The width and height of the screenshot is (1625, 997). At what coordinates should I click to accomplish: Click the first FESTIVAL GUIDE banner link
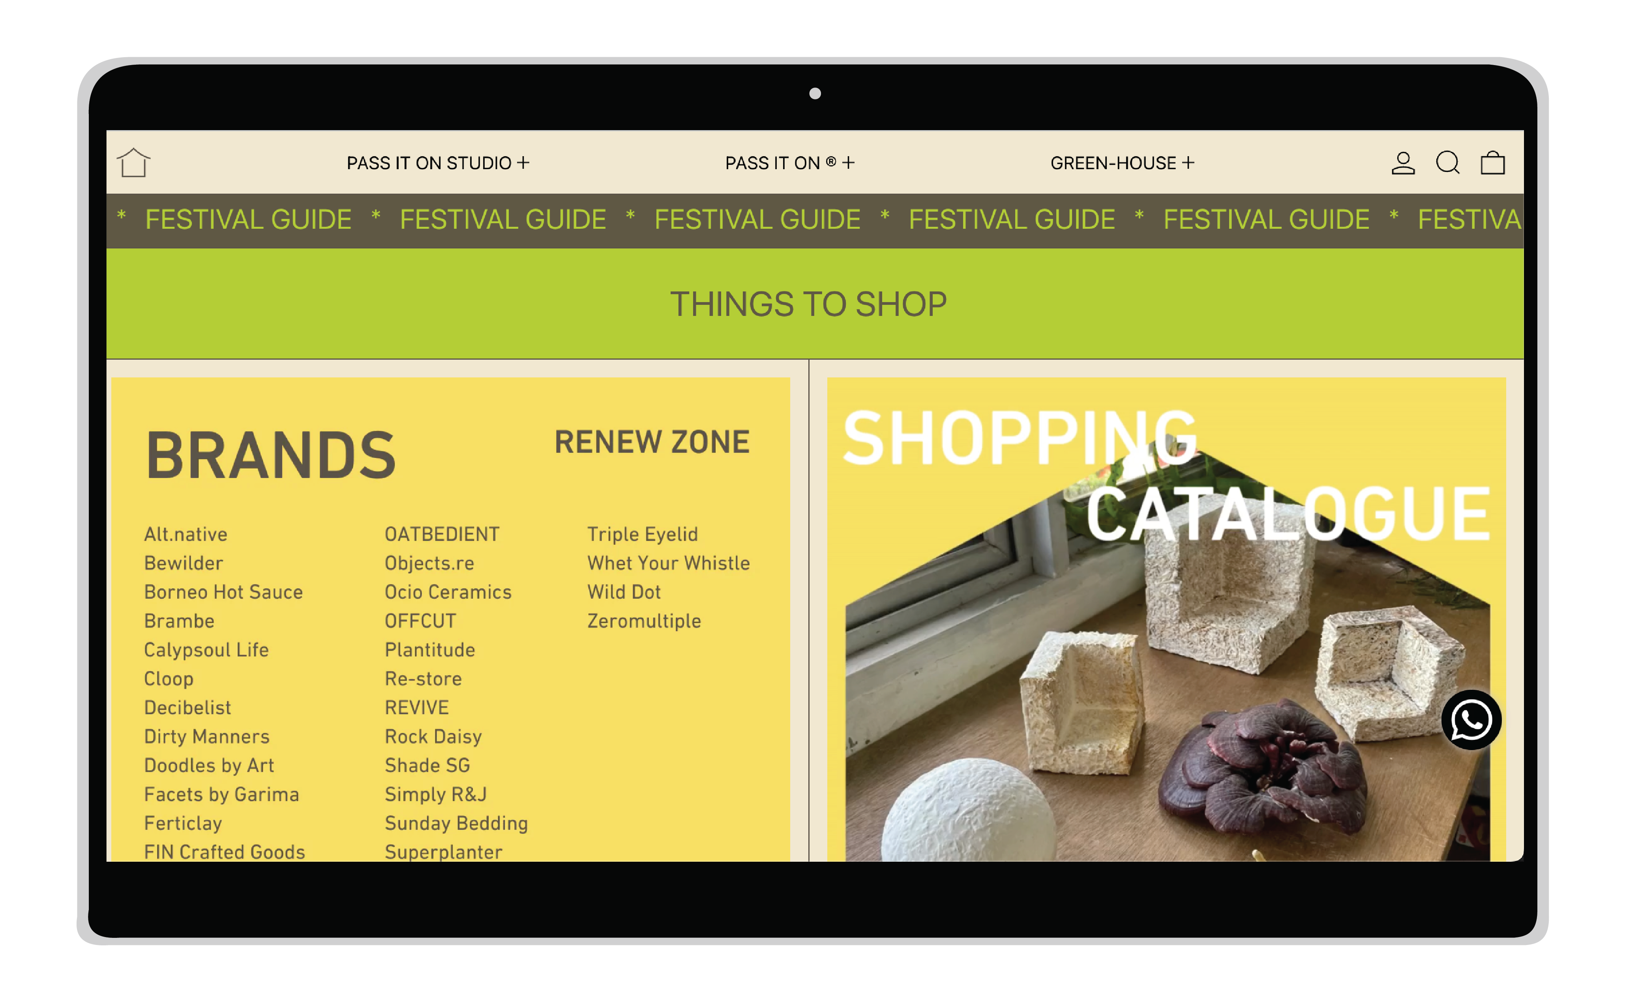tap(248, 220)
